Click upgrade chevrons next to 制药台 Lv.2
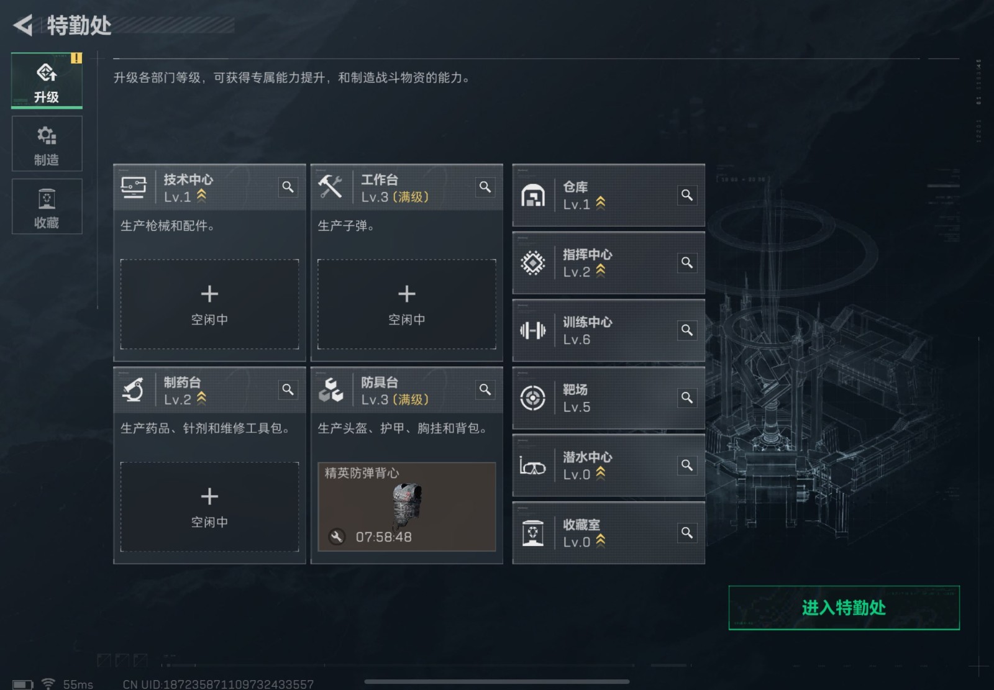The width and height of the screenshot is (994, 690). 201,399
